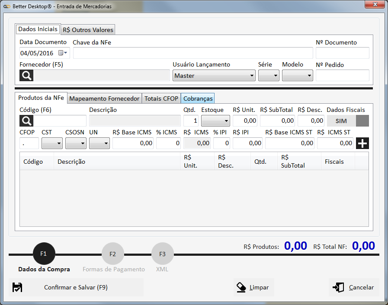Click the Chave da NFe input field
This screenshot has height=305, width=388.
193,53
